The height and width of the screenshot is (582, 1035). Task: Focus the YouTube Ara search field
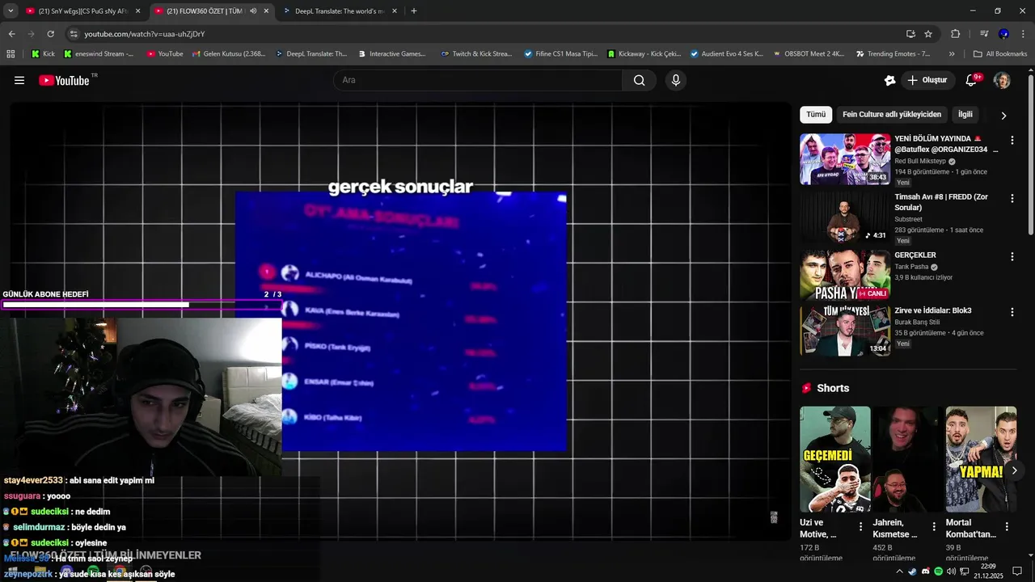click(x=478, y=80)
